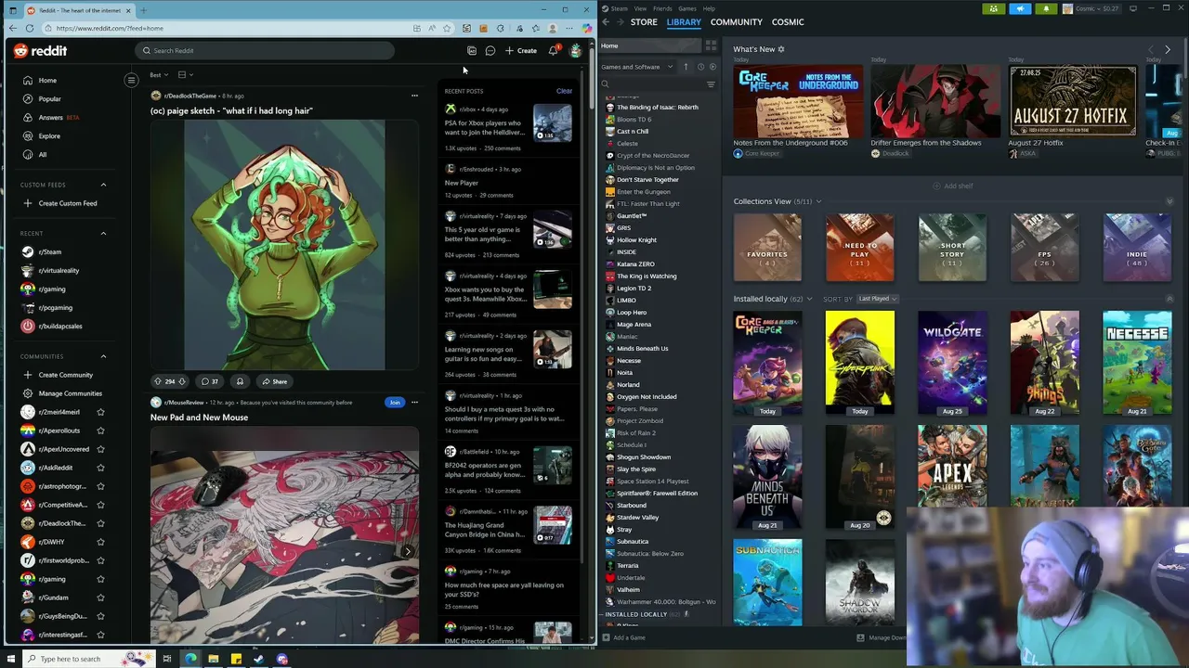Select Hollow Knight in Steam game list
Viewport: 1189px width, 668px height.
[x=636, y=240]
